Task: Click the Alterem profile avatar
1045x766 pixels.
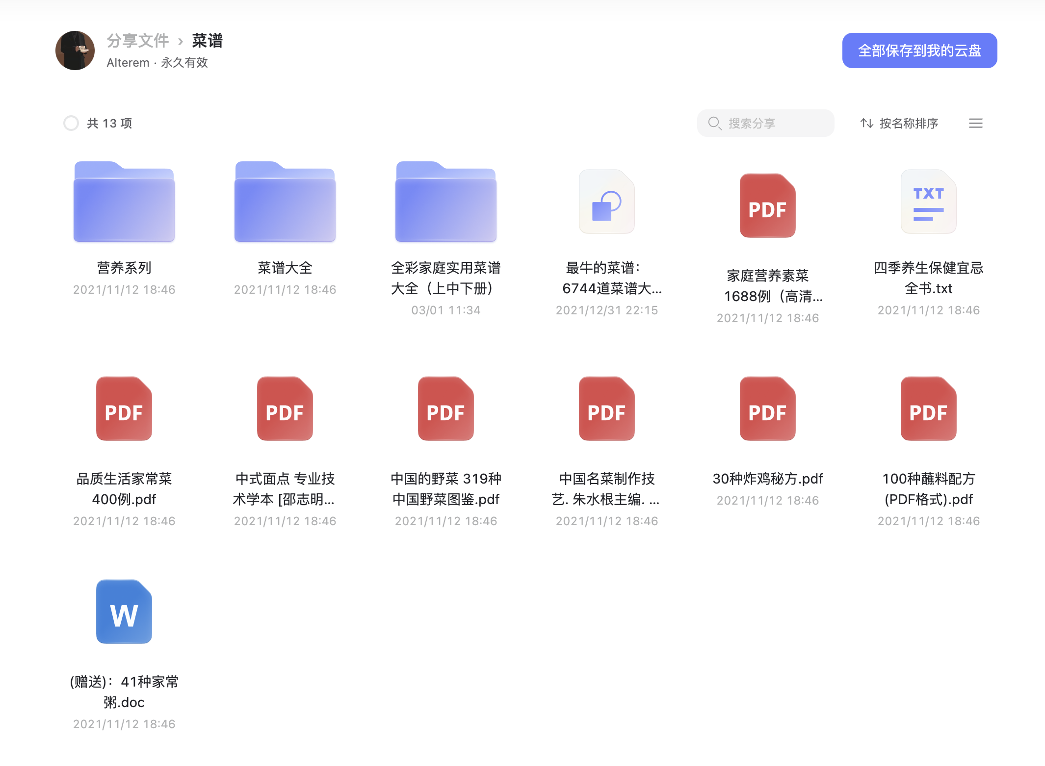Action: click(75, 51)
